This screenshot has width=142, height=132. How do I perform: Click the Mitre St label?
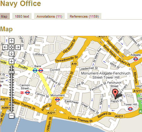point(115,65)
